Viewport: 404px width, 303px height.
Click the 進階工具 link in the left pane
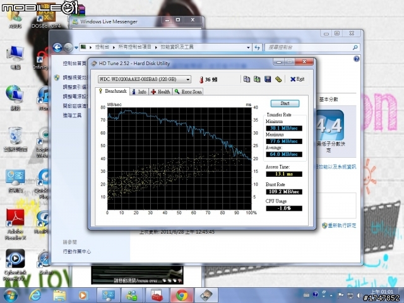pos(72,115)
